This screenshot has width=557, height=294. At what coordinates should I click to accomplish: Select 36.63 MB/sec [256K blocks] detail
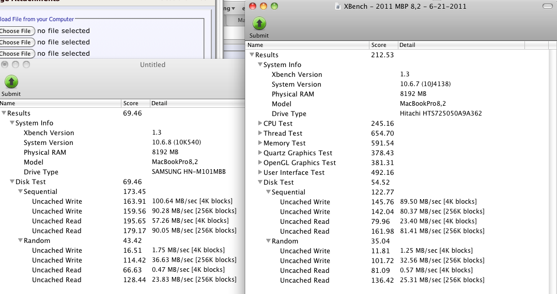[194, 260]
